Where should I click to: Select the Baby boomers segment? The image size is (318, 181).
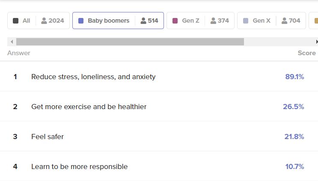click(108, 21)
